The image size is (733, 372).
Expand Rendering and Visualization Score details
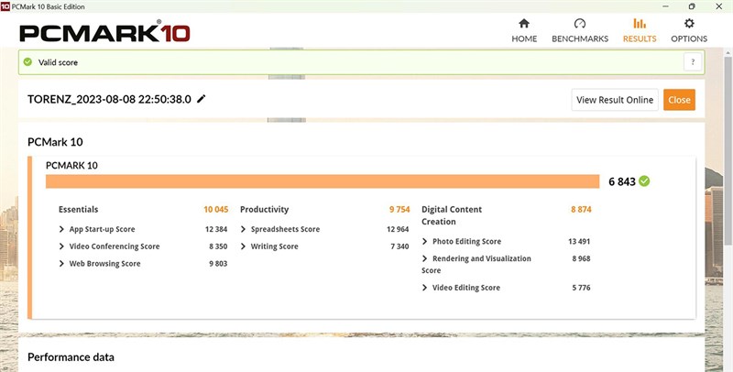coord(424,258)
